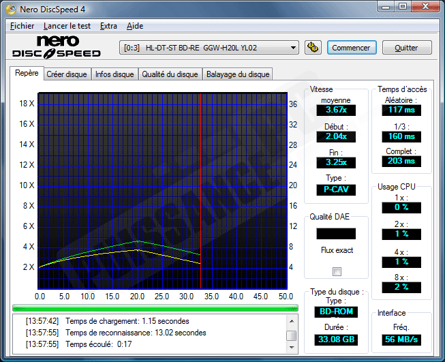Click the log scrollbar down arrow
Viewport: 445px width, 362px height.
(292, 348)
